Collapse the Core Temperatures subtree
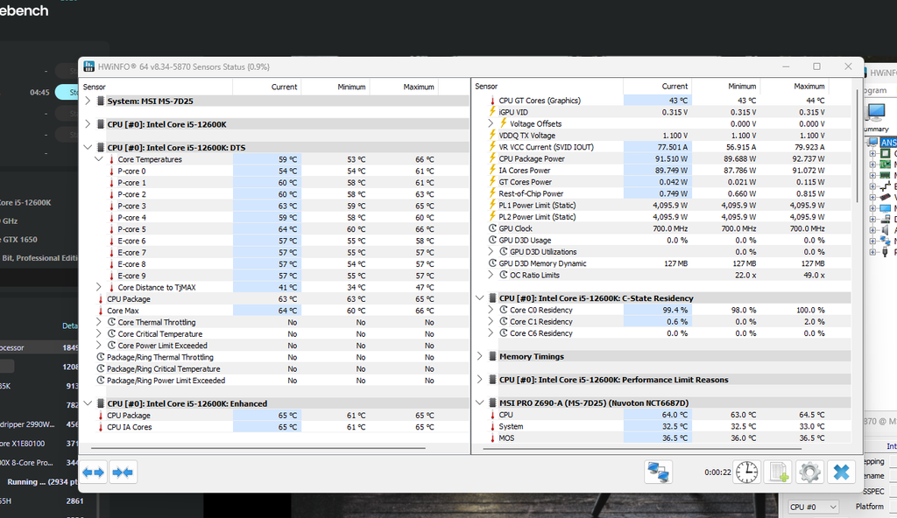 pos(99,159)
